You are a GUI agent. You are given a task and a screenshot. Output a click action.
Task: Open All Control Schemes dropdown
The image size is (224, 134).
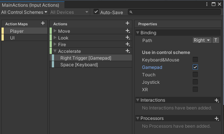pos(24,12)
